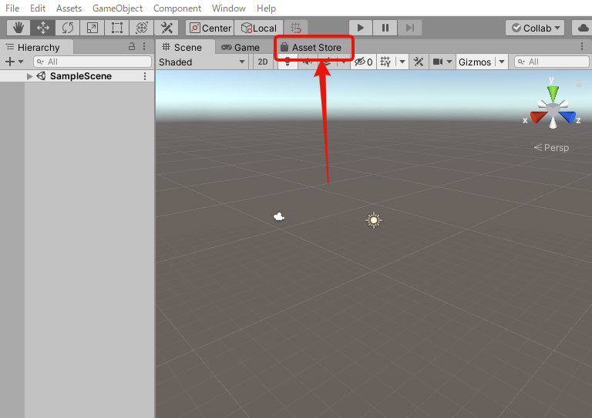Open the GameObject menu
This screenshot has height=418, width=592.
click(x=117, y=8)
